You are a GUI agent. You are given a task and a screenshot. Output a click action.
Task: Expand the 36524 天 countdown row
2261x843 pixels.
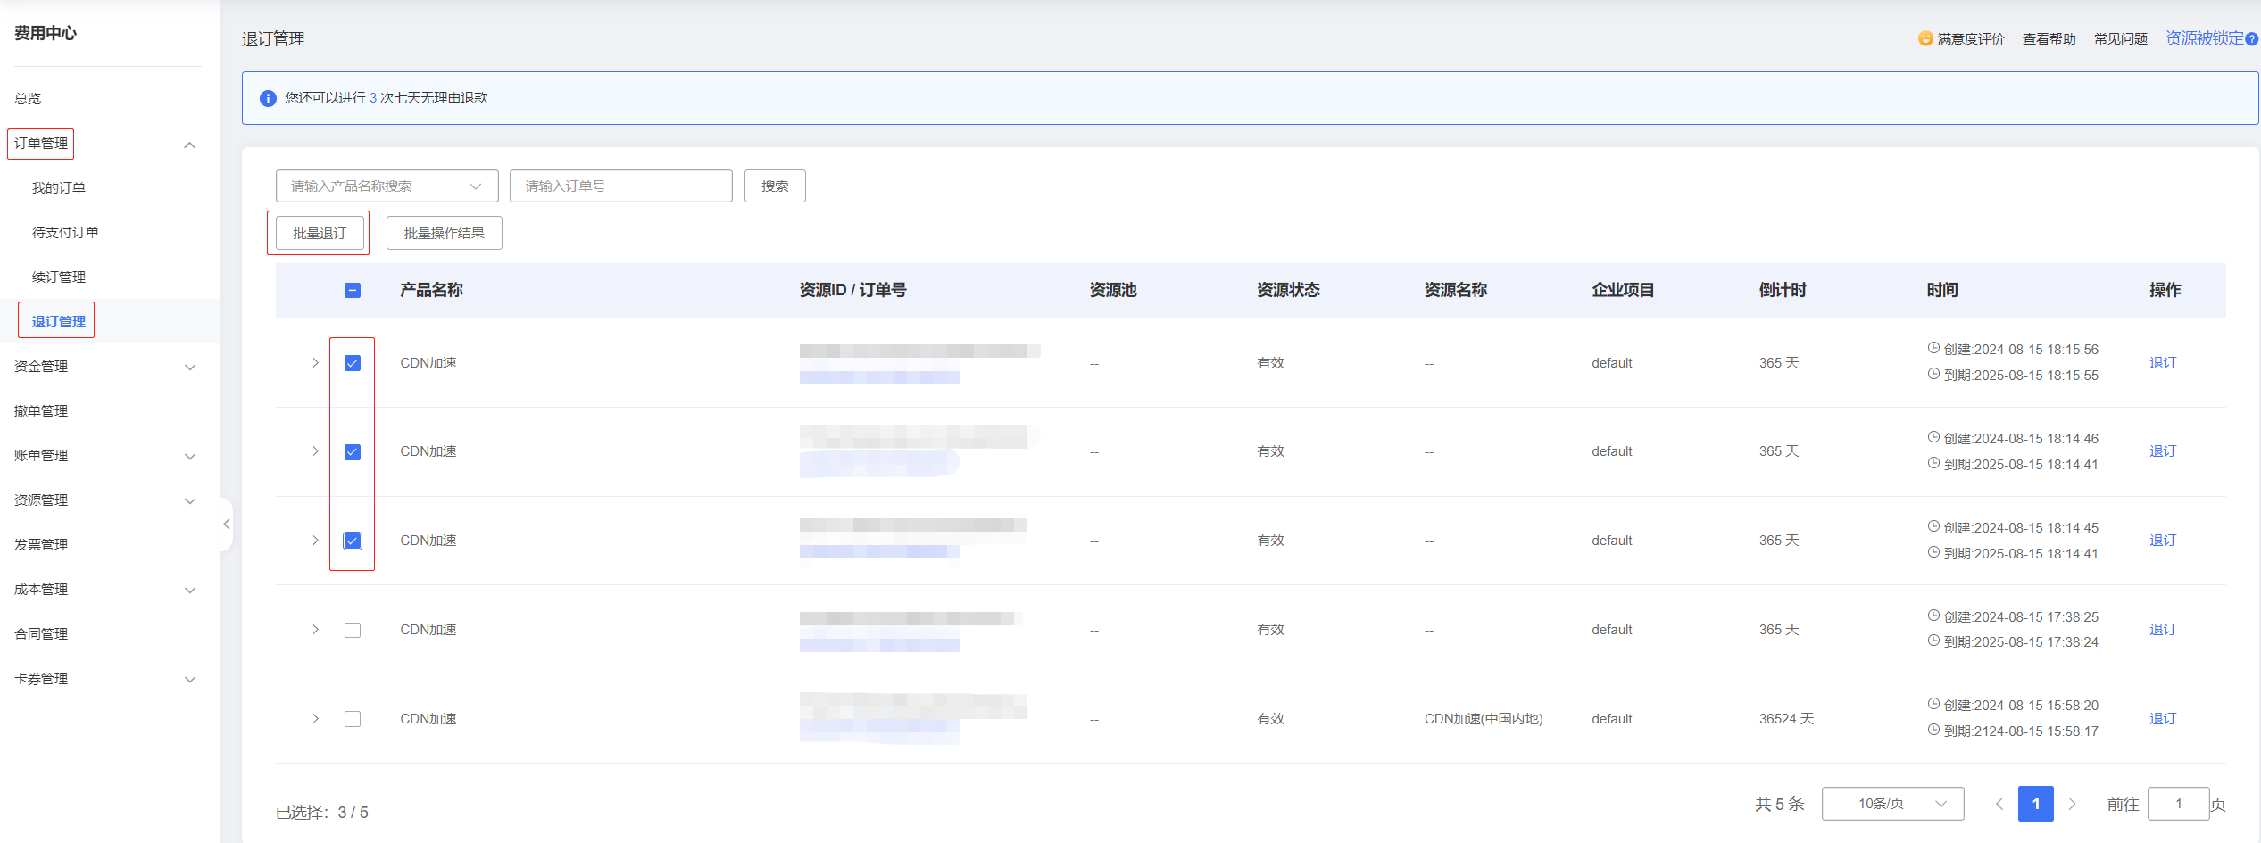315,719
